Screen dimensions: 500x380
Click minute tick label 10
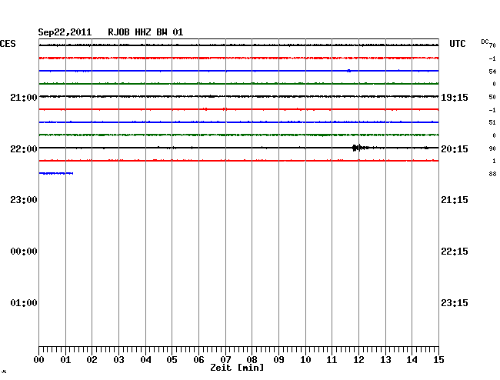[305, 360]
